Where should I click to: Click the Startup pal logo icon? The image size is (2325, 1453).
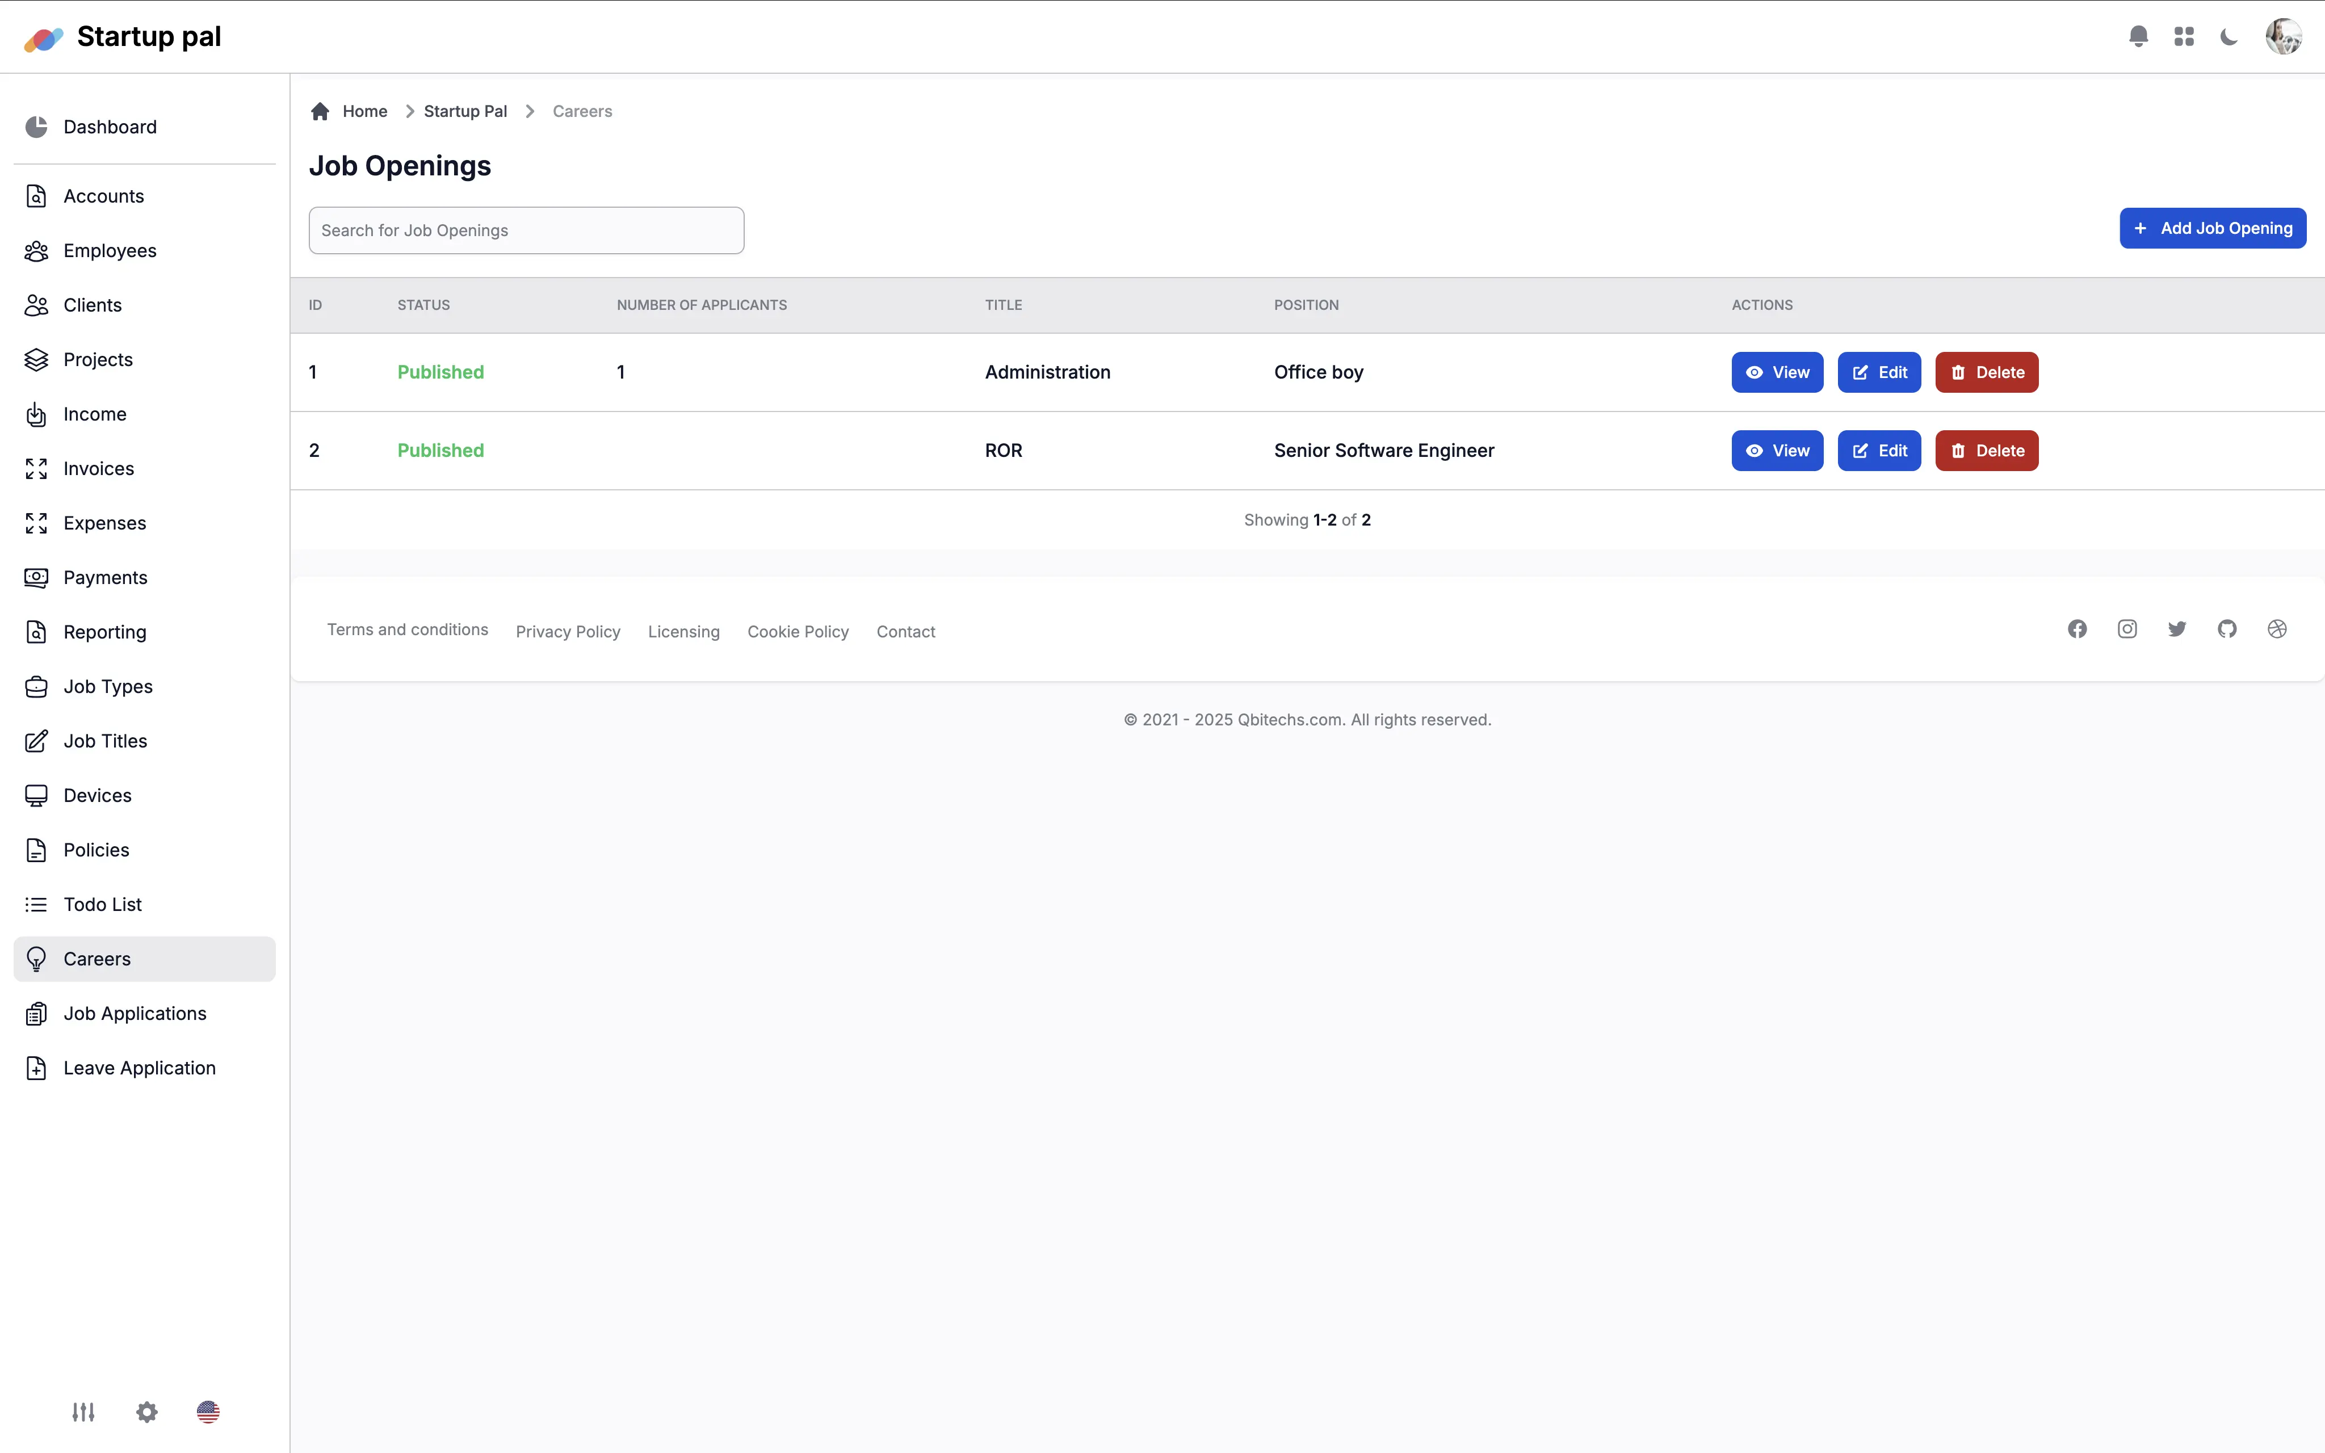pyautogui.click(x=43, y=39)
